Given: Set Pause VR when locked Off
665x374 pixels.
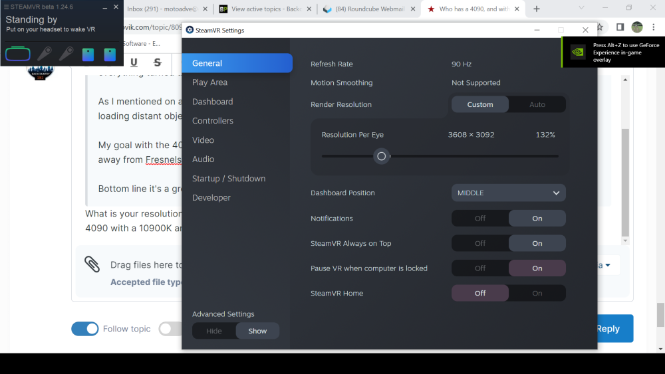Looking at the screenshot, I should point(480,268).
